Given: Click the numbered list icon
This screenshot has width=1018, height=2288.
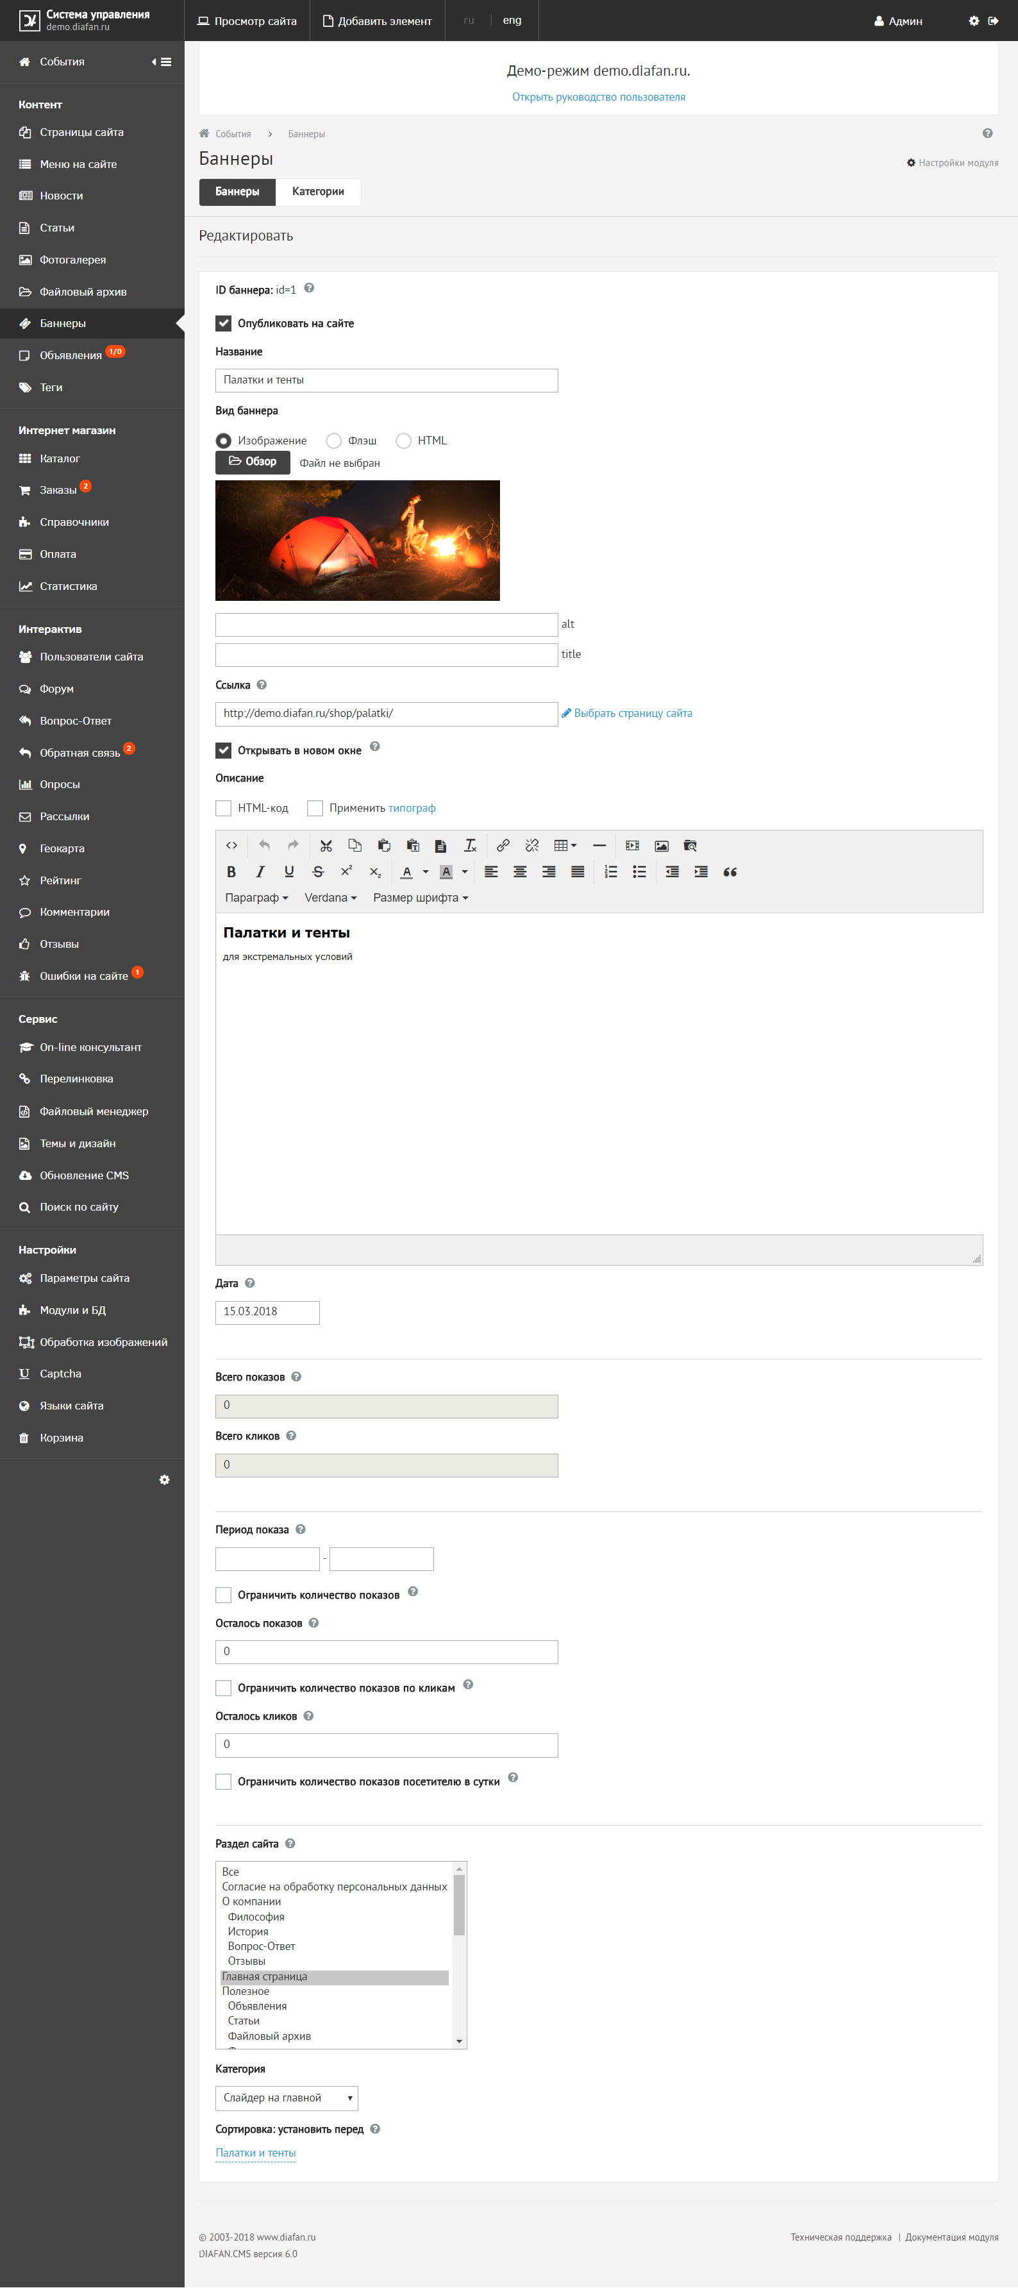Looking at the screenshot, I should point(610,871).
